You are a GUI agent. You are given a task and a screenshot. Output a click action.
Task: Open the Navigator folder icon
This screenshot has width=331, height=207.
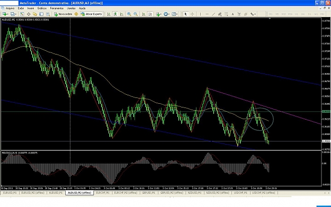(x=35, y=14)
